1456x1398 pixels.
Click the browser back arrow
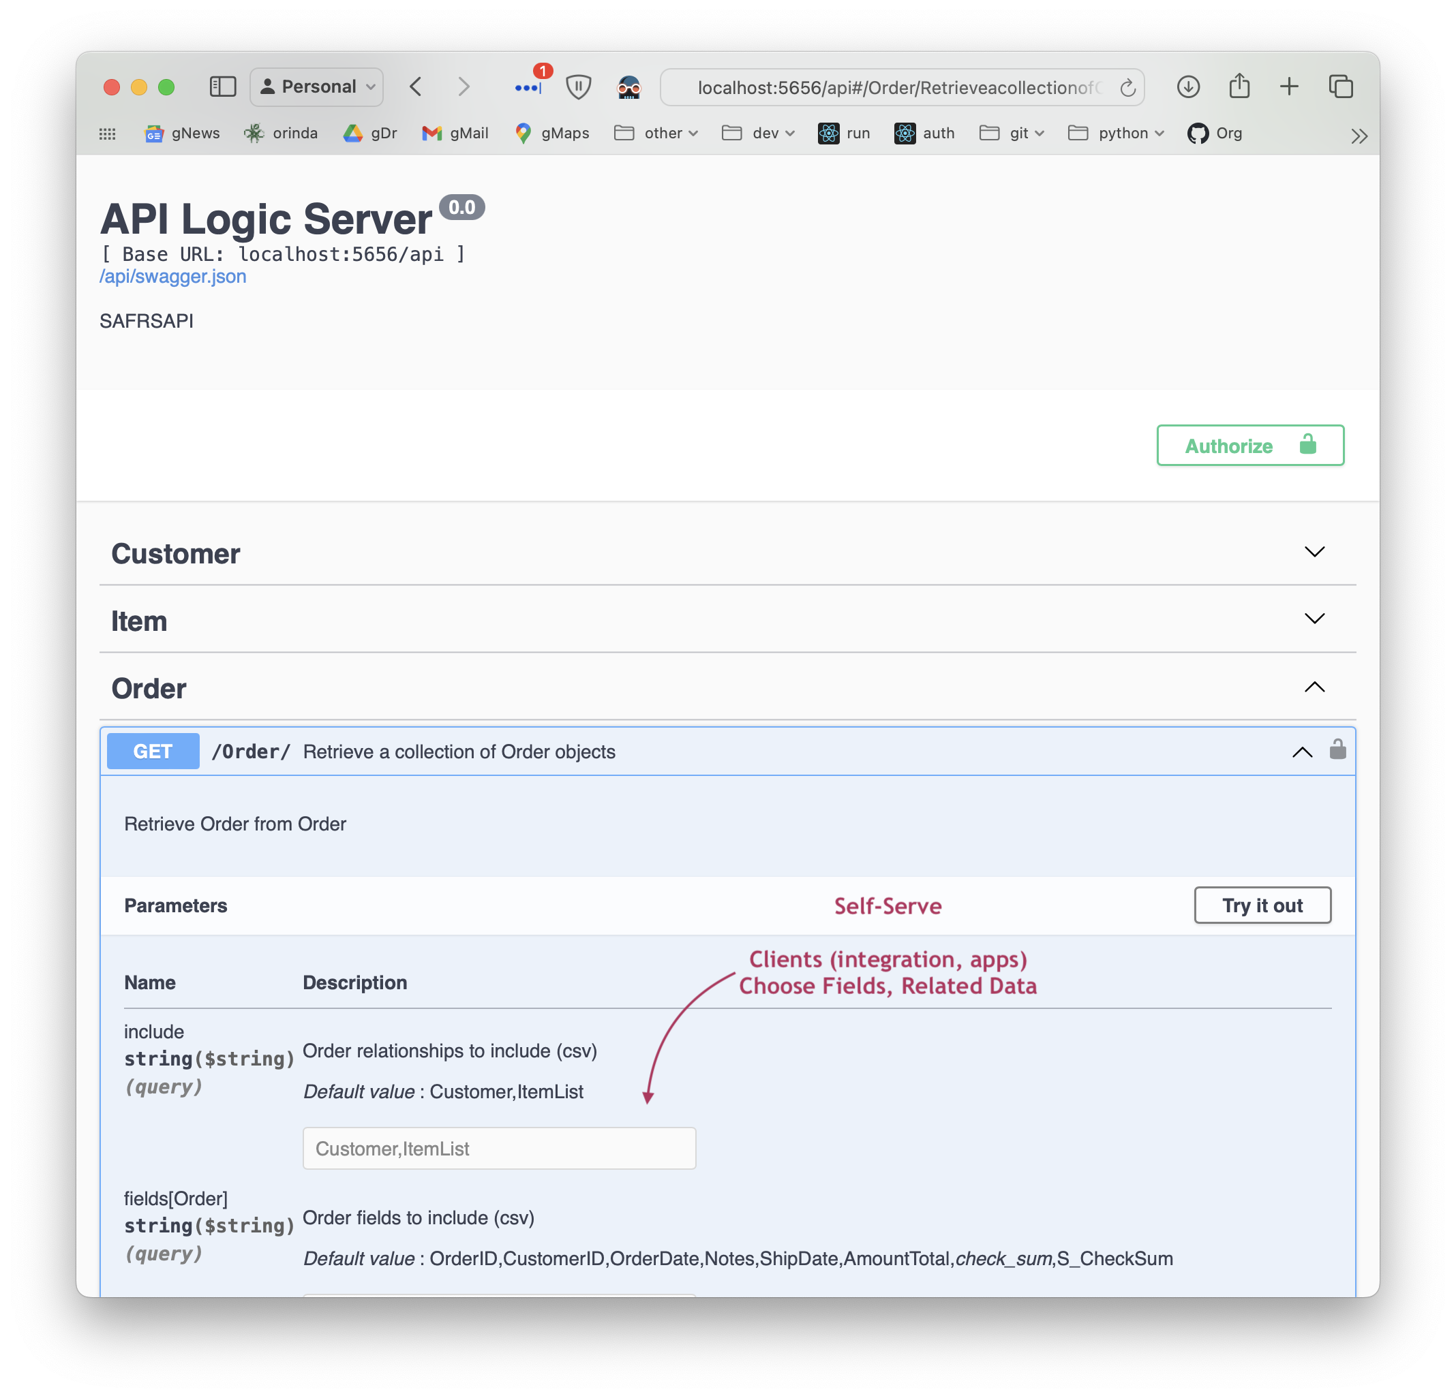pos(416,87)
